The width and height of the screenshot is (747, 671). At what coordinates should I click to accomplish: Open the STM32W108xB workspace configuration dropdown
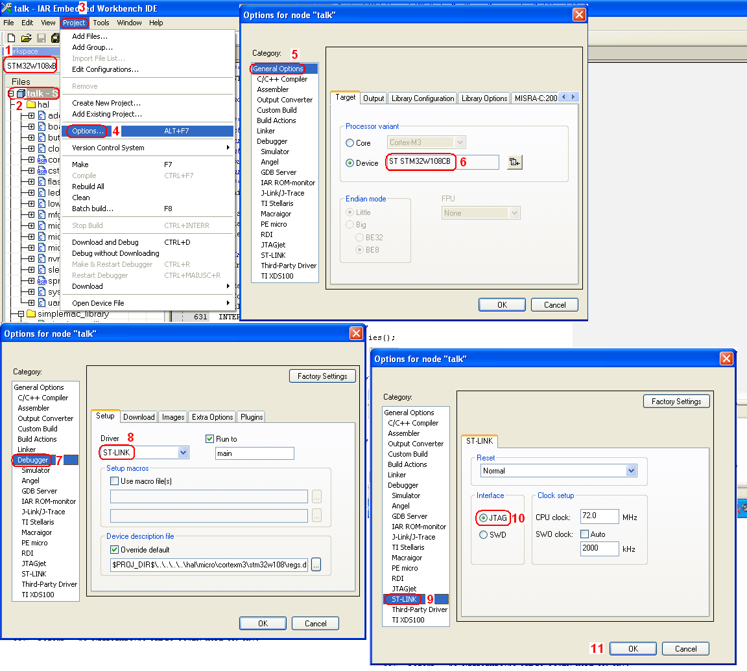(31, 65)
